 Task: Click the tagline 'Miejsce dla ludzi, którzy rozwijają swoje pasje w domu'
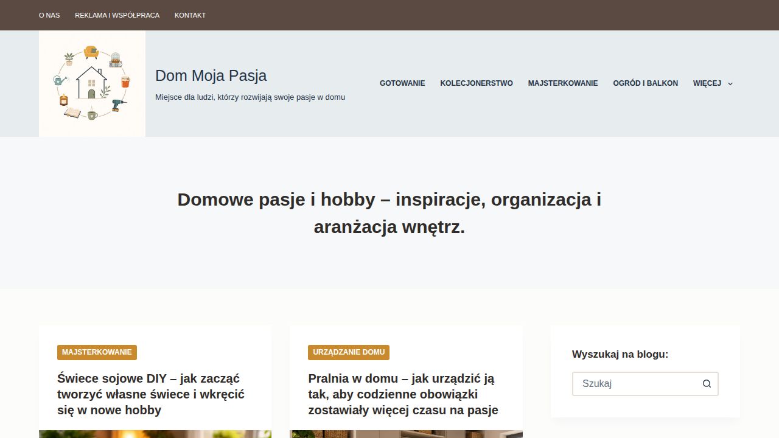coord(250,97)
